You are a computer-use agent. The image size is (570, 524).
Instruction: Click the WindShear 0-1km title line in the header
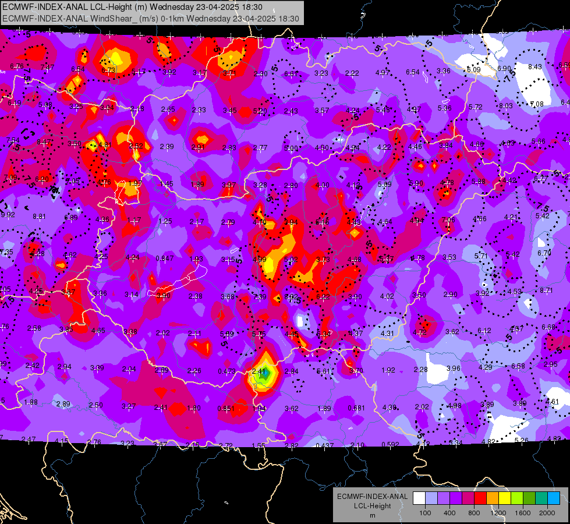tap(150, 19)
